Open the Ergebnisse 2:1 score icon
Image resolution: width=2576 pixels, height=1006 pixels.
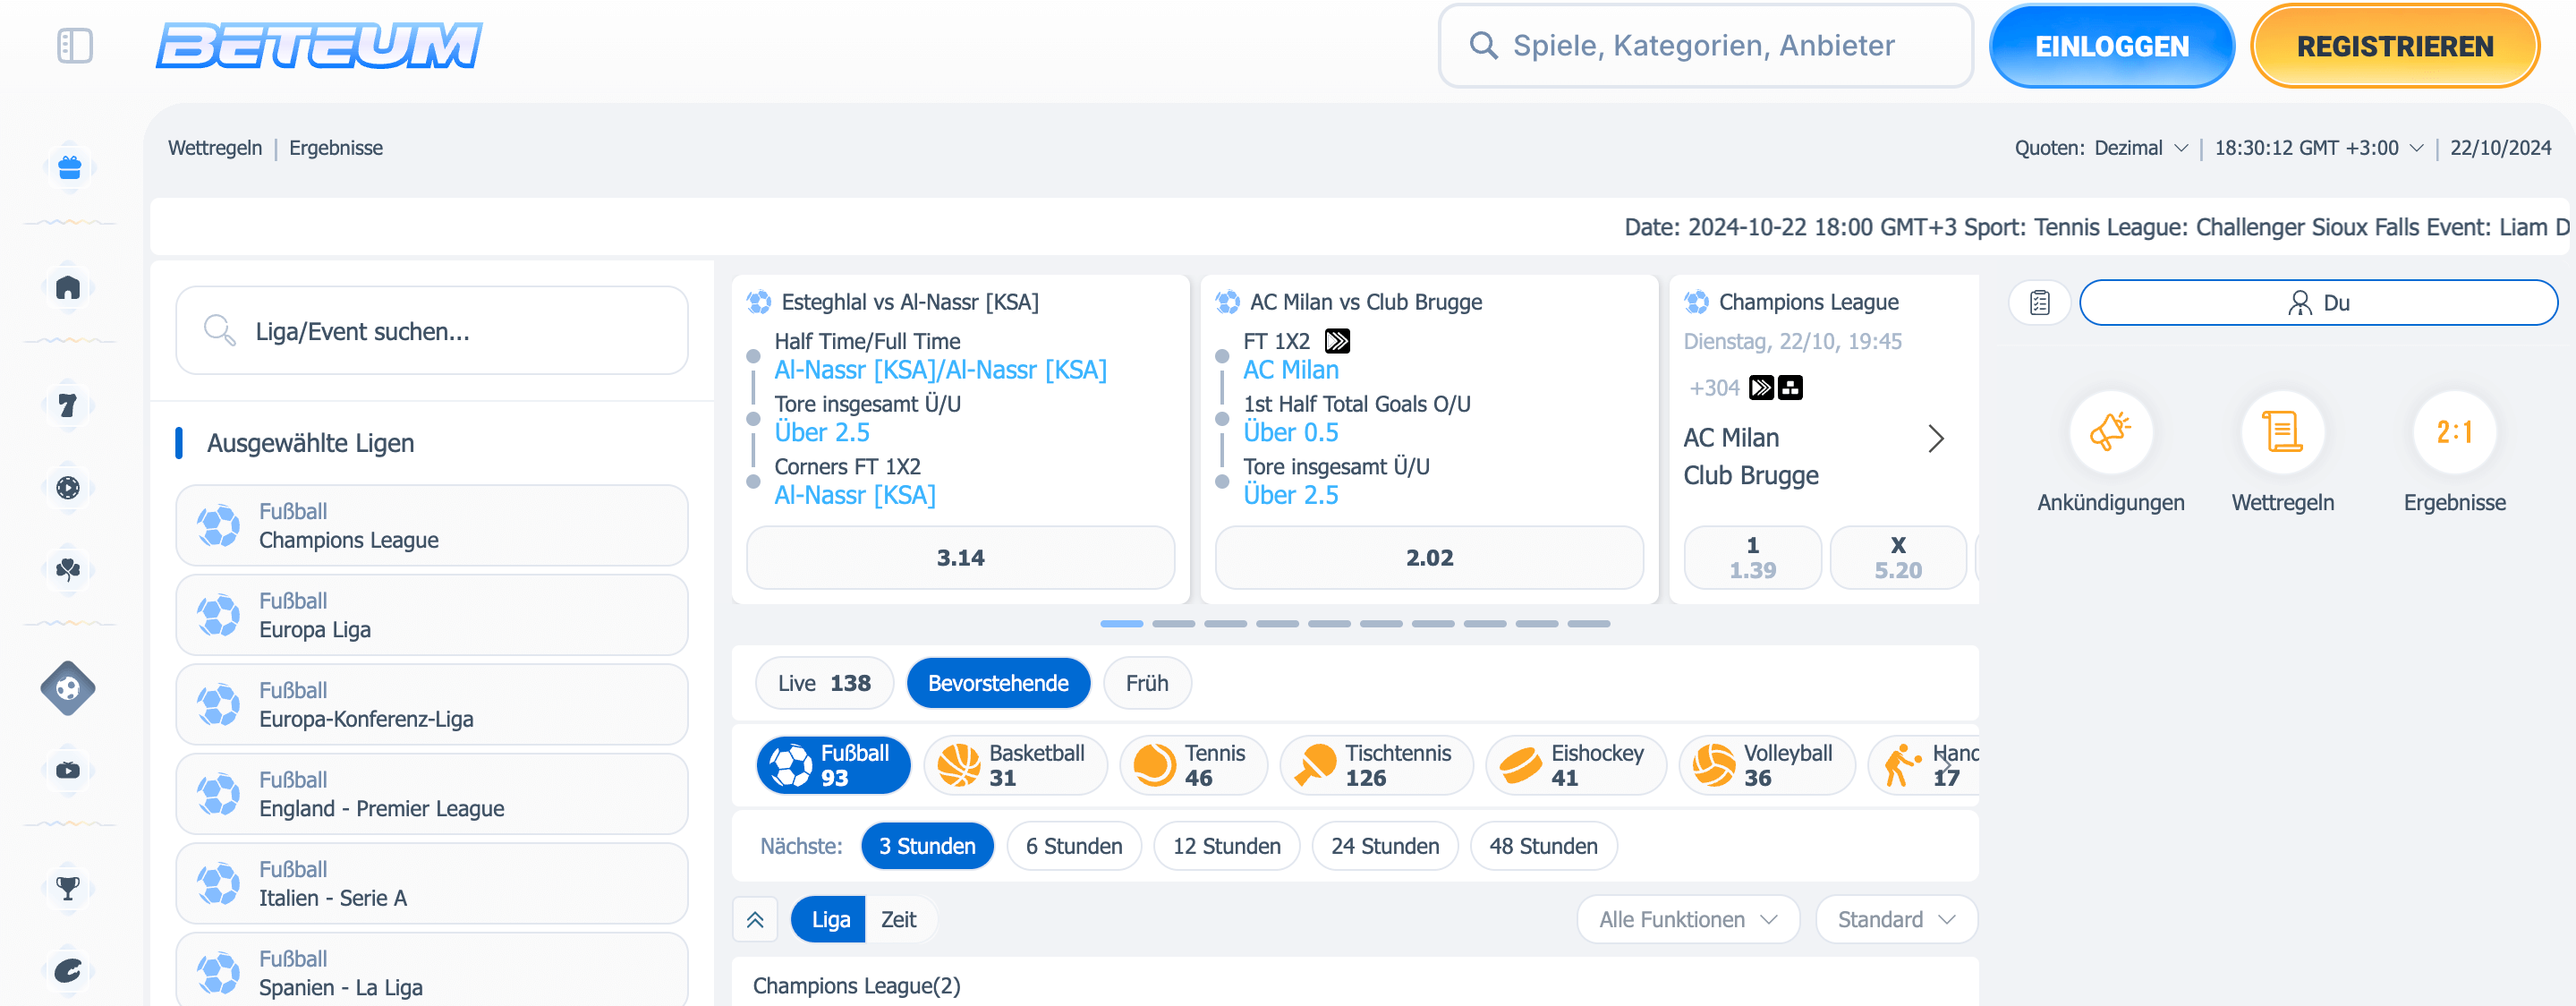pyautogui.click(x=2454, y=433)
